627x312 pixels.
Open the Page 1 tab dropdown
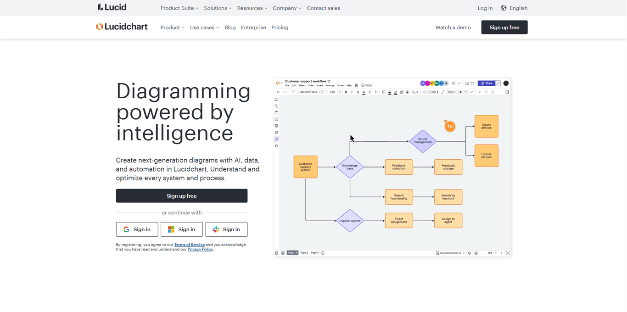tap(292, 253)
